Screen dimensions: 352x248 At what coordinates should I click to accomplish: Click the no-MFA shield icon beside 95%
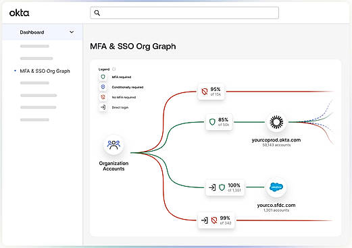click(x=205, y=92)
